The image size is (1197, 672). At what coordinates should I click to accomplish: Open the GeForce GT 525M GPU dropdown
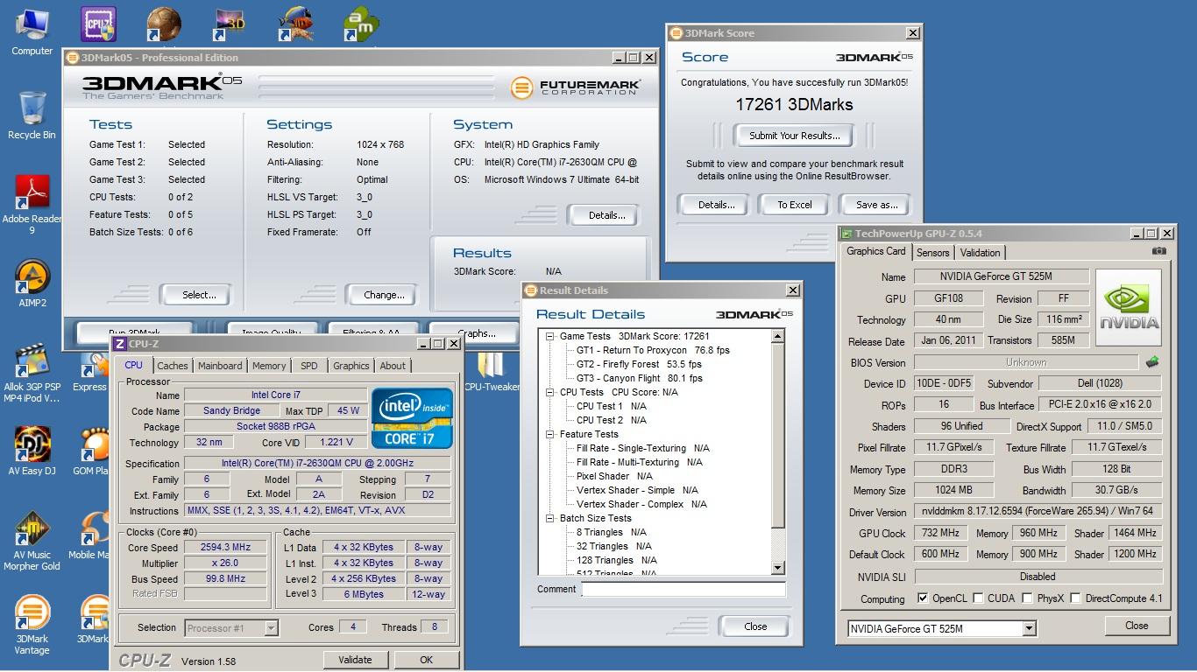1029,628
